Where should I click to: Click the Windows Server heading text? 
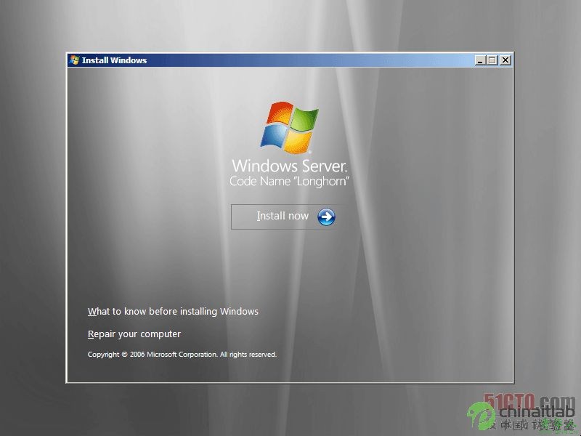pos(290,166)
